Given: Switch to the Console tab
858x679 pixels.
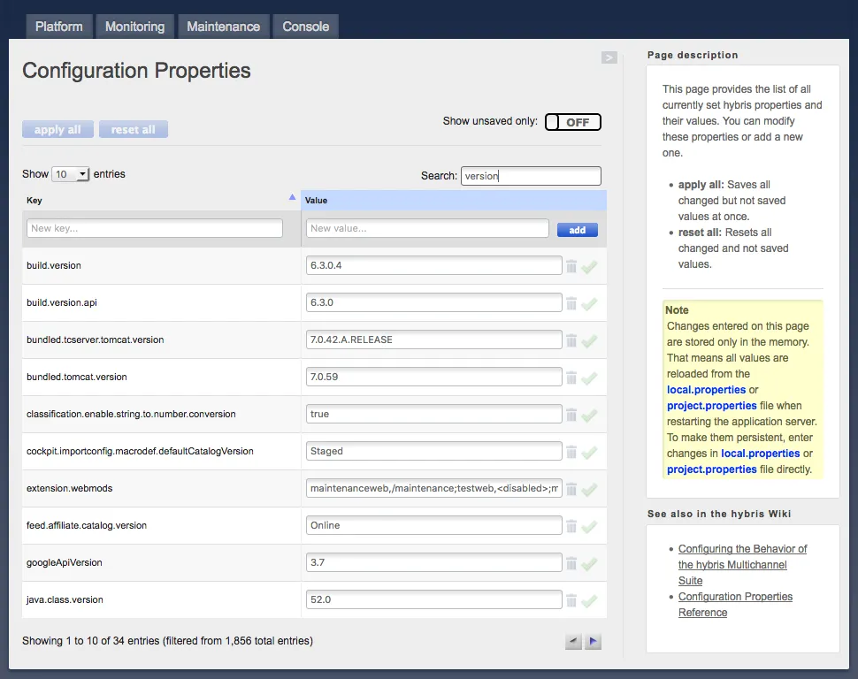Looking at the screenshot, I should 305,27.
